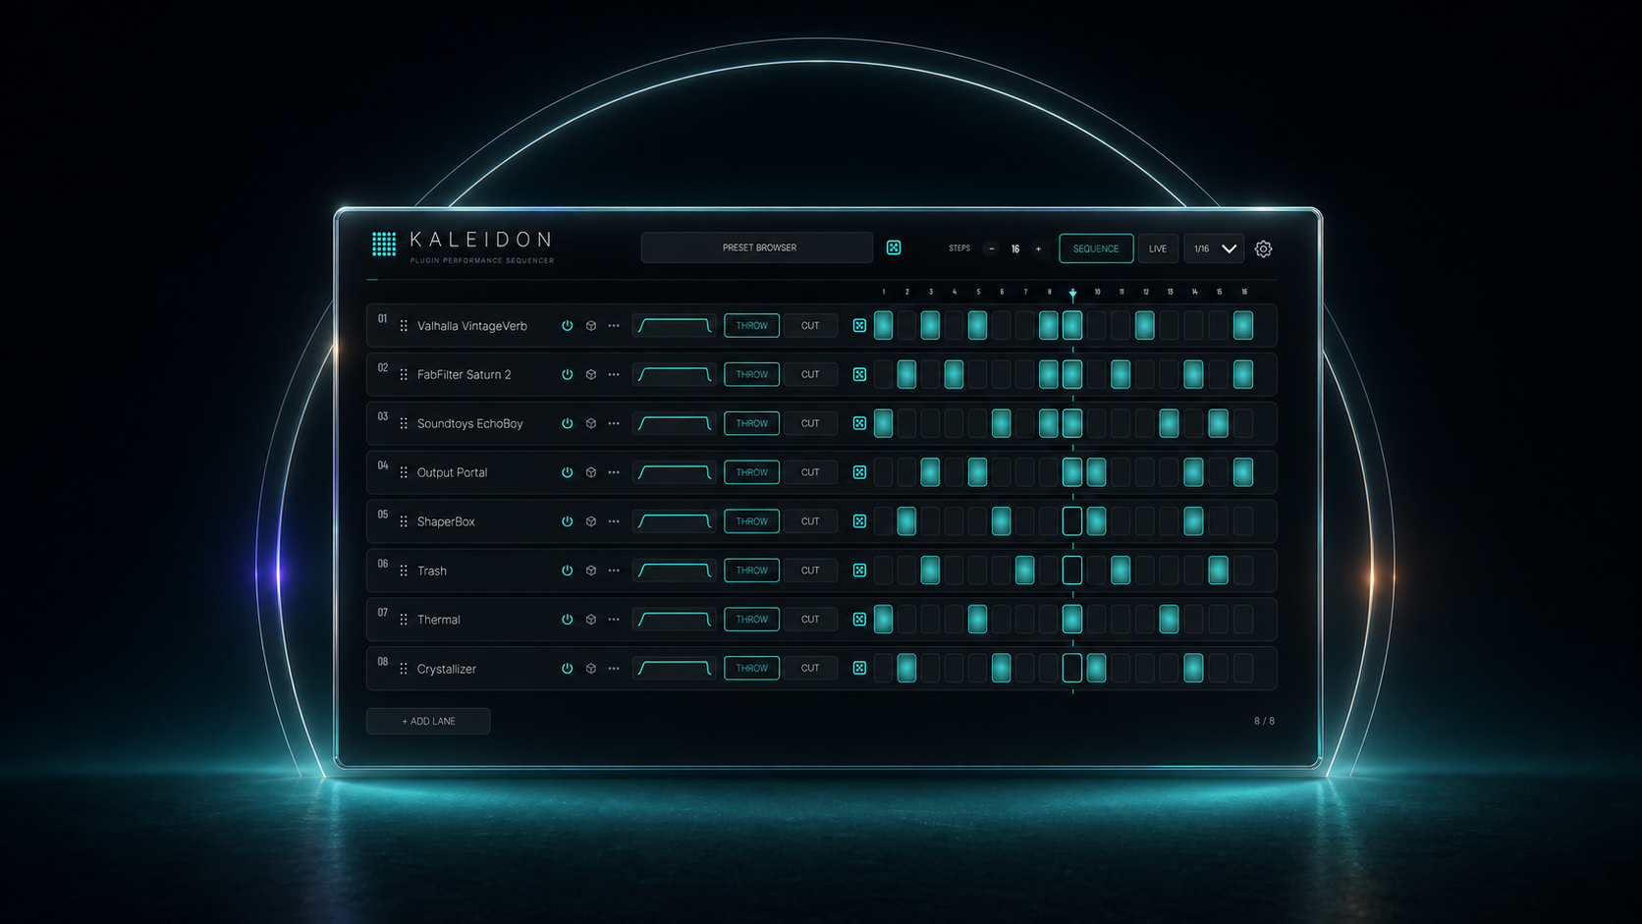1642x924 pixels.
Task: Click the randomize dice icon beside Preset Browser
Action: pyautogui.click(x=894, y=247)
